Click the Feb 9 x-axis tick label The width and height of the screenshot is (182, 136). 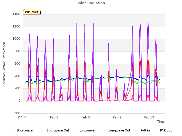tap(117, 117)
